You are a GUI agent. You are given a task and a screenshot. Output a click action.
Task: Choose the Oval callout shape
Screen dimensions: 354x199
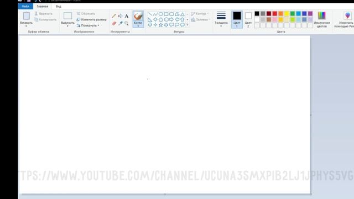click(x=177, y=25)
